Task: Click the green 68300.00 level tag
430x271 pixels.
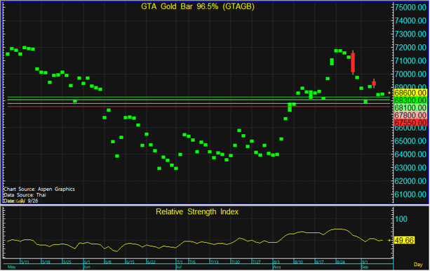Action: 410,100
